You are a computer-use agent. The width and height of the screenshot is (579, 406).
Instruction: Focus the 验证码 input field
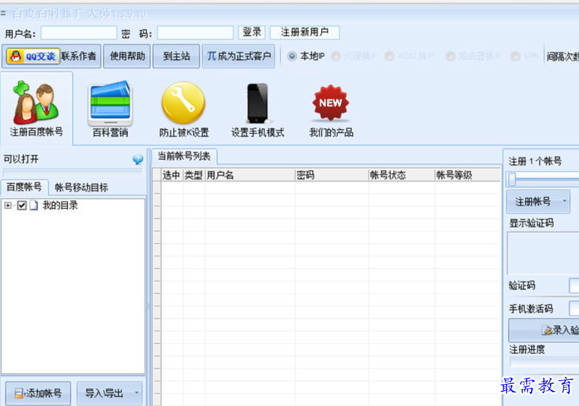574,286
